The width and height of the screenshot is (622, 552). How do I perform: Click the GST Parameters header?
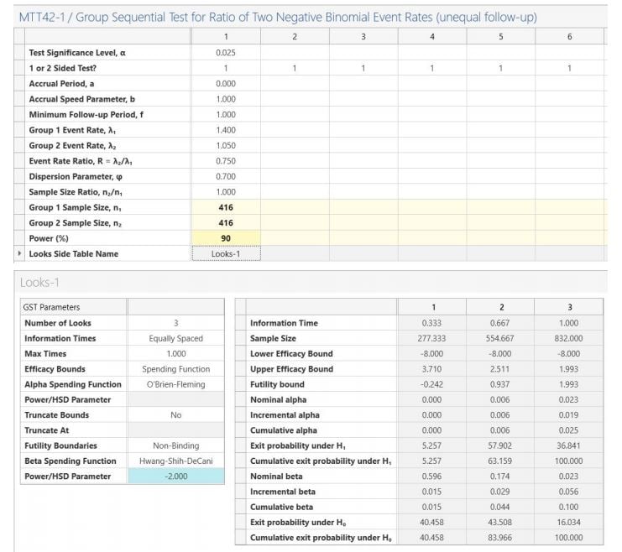(x=74, y=307)
